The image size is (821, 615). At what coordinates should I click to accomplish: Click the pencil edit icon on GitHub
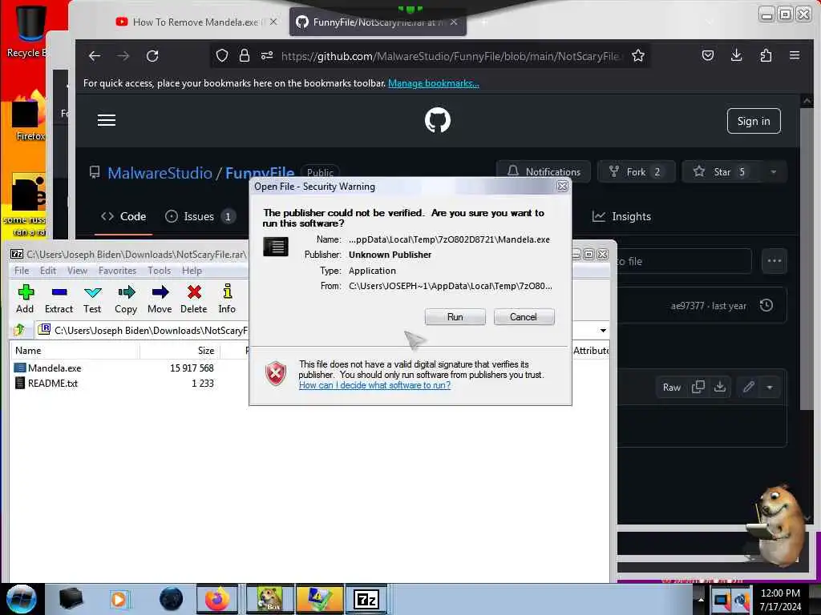(x=749, y=387)
